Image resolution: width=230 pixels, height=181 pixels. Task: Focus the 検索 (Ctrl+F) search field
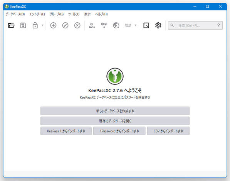[x=195, y=25]
